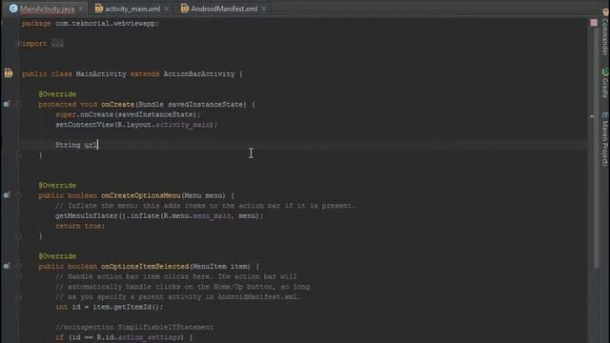Click the noinspection SimplifiableIfStatement comment
Screen dimensions: 610x343
coord(134,327)
